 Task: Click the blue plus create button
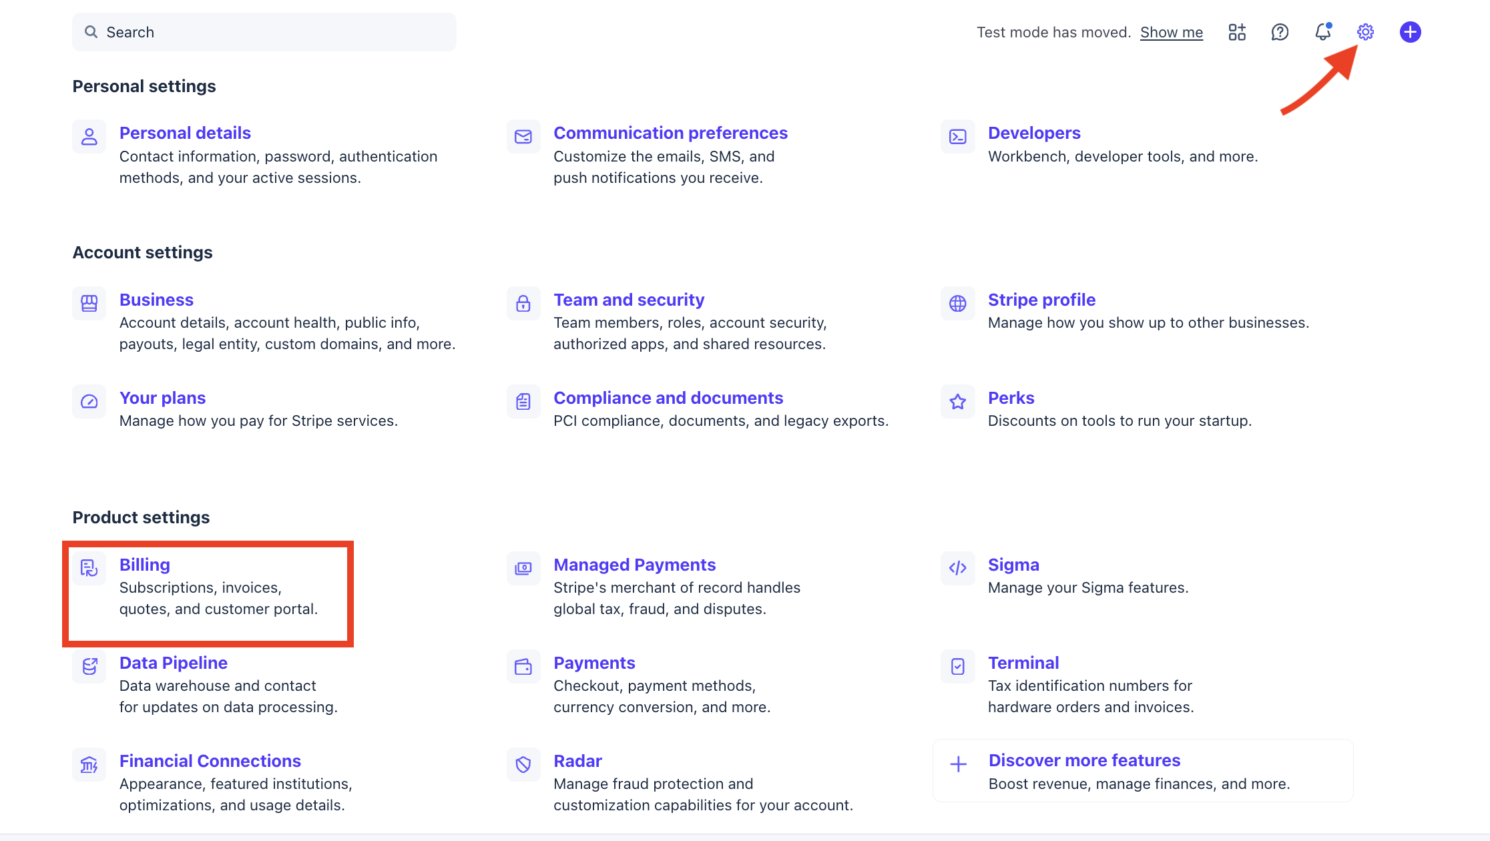(1410, 32)
